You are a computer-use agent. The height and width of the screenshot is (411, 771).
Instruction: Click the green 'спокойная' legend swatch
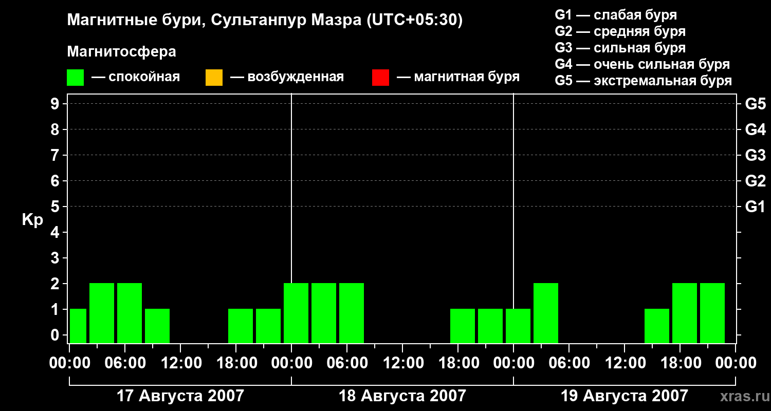[76, 78]
